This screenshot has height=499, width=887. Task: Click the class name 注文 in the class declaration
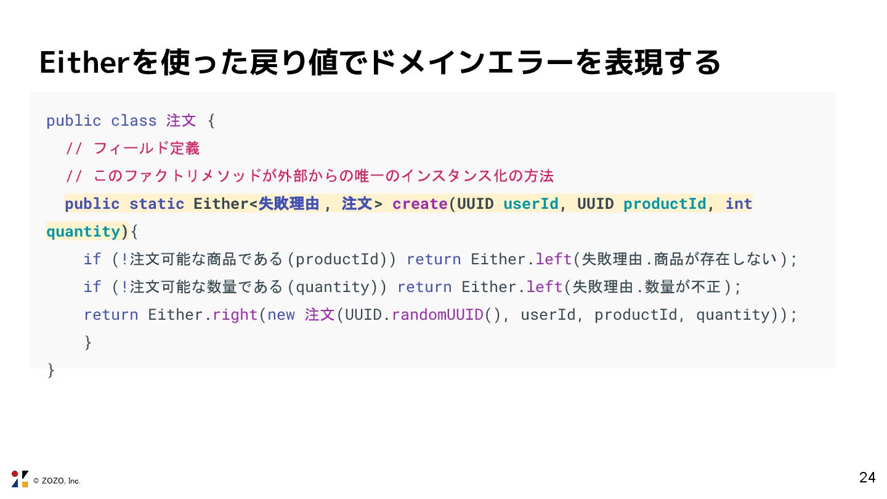(x=181, y=121)
